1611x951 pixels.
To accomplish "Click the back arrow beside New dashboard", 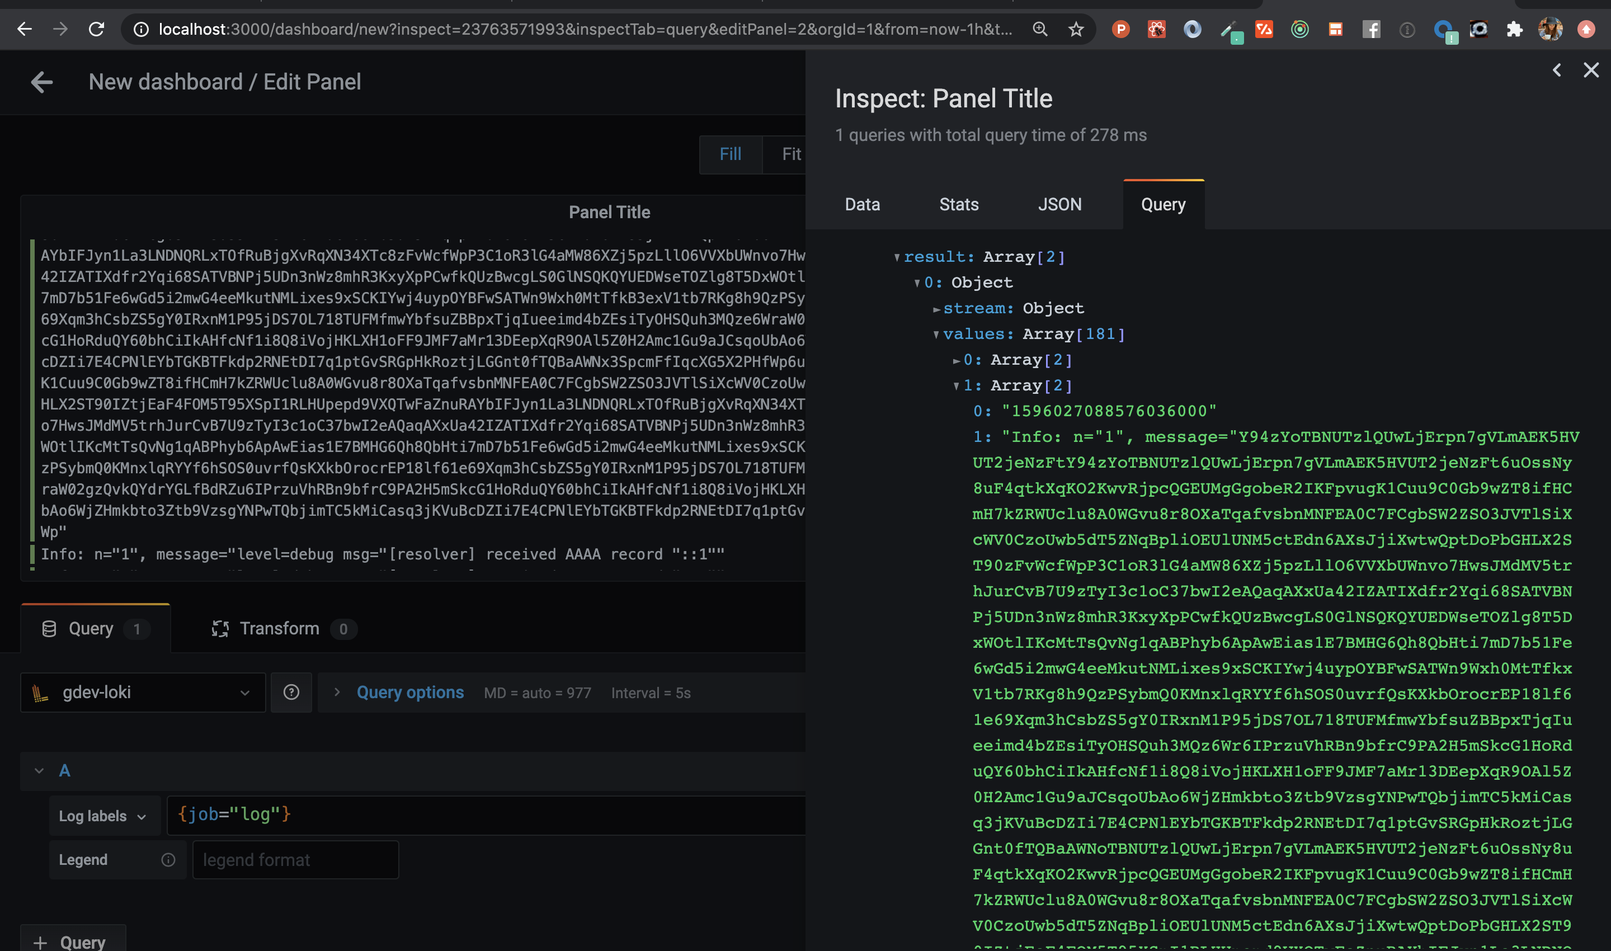I will (43, 82).
